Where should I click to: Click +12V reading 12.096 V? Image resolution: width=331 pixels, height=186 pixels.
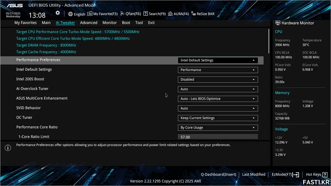[281, 142]
